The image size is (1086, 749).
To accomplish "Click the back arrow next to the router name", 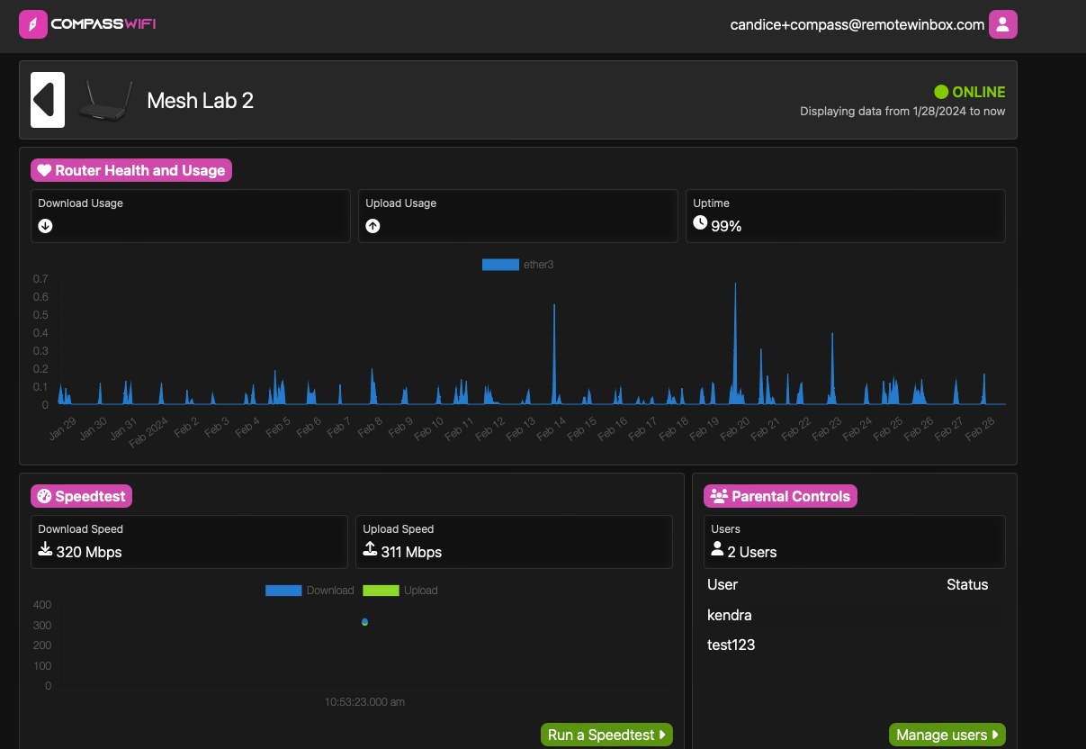I will tap(47, 100).
